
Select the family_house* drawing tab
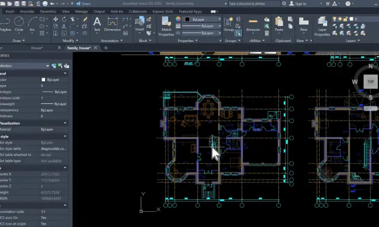[x=79, y=48]
